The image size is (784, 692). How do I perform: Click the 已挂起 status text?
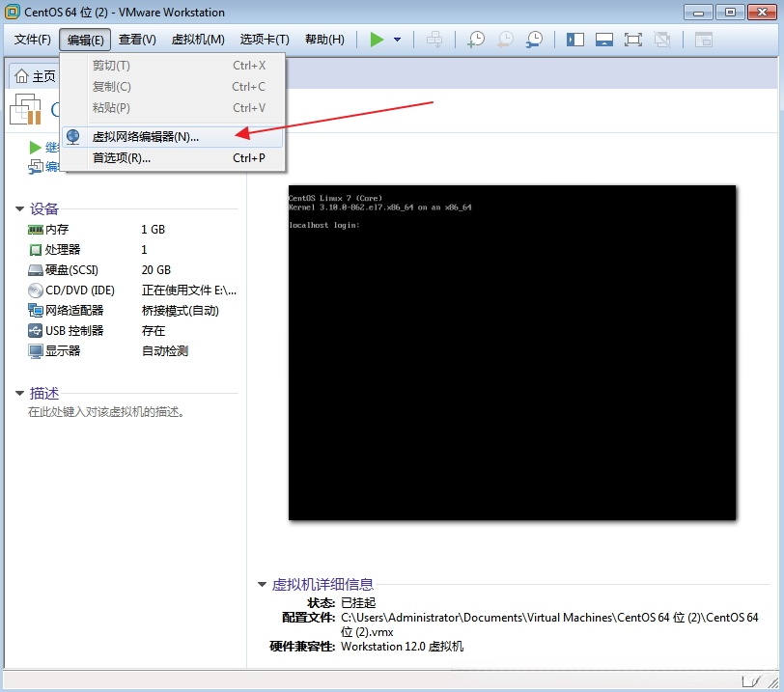pos(358,602)
